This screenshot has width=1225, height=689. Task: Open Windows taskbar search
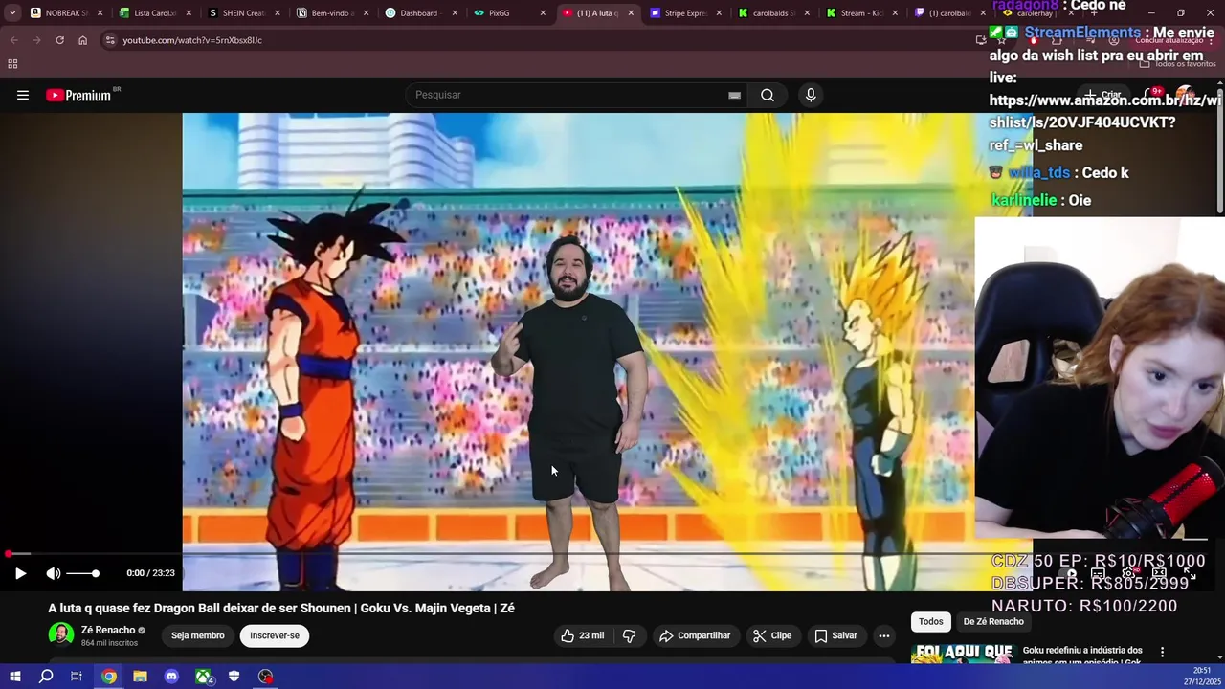tap(46, 677)
